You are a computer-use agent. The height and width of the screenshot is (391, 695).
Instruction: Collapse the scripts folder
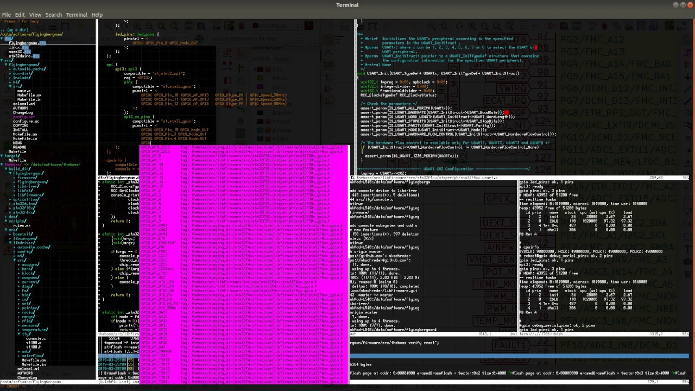tap(16, 221)
